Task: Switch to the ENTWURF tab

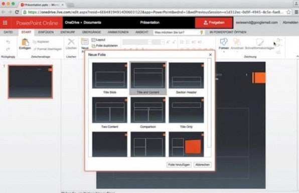Action: (68, 32)
